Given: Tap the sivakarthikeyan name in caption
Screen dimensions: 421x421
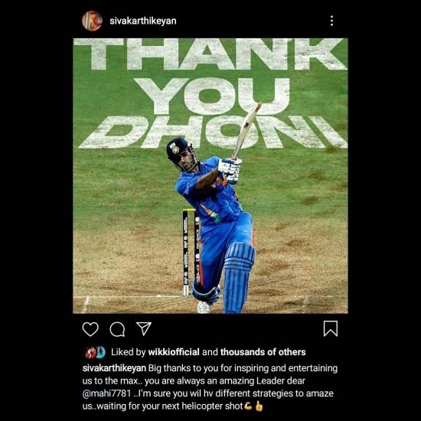Looking at the screenshot, I should point(114,368).
